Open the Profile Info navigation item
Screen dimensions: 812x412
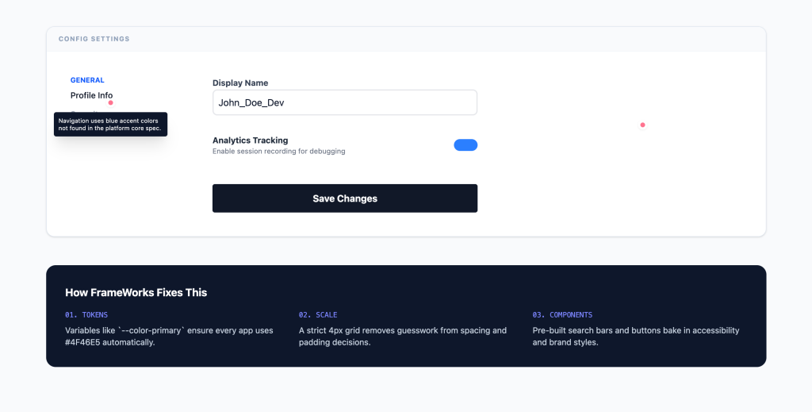tap(91, 95)
